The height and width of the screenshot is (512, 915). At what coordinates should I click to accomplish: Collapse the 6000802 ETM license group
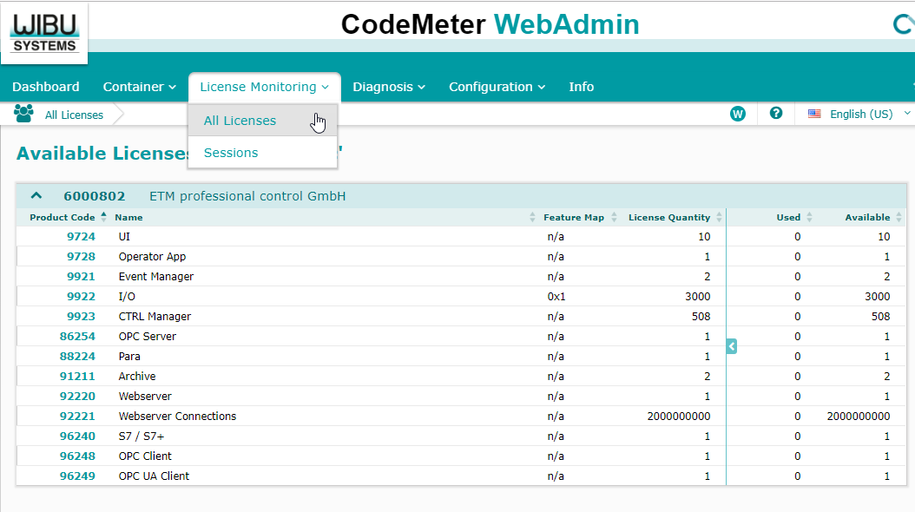(36, 196)
